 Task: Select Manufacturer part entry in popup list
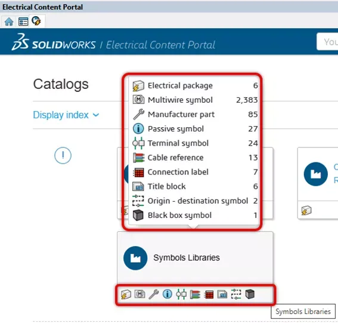click(195, 115)
